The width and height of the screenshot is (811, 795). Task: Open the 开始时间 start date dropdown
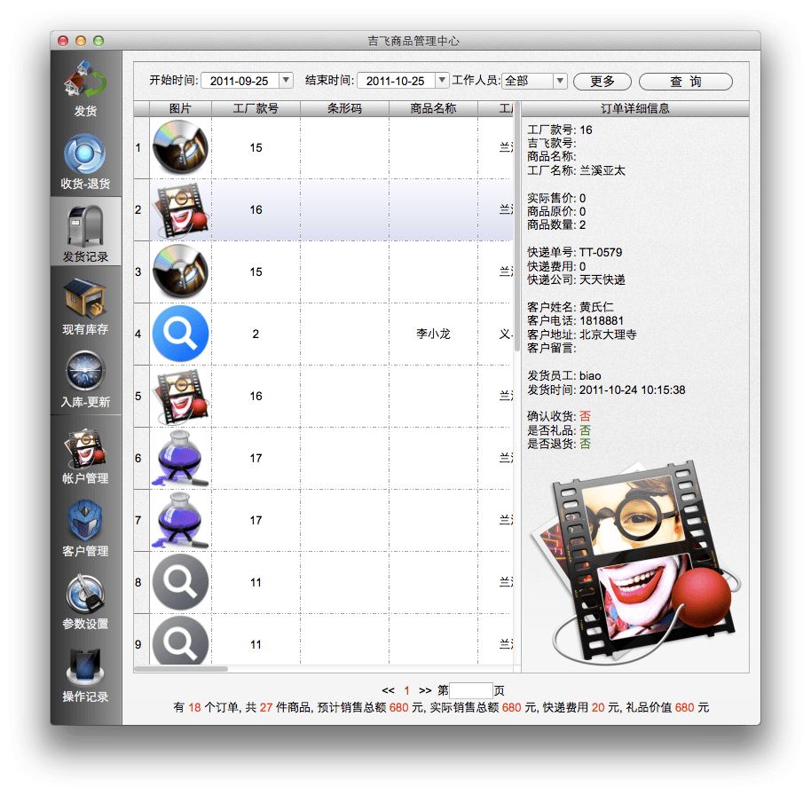tap(286, 79)
